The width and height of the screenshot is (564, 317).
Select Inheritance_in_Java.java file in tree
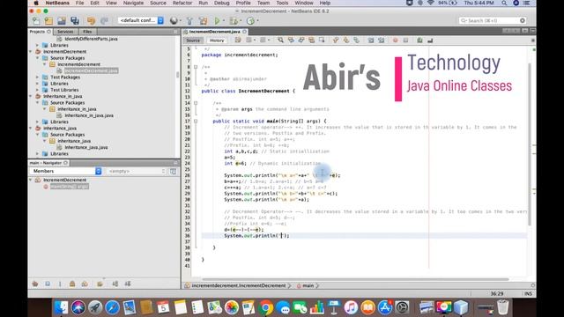[x=89, y=115]
